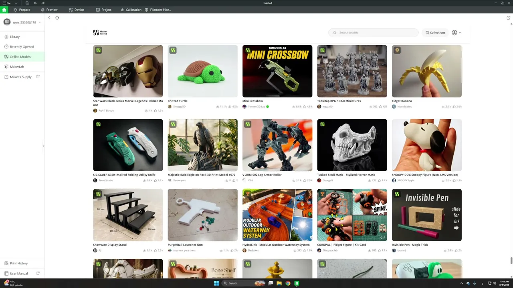Open the SNOOPY DOG Snoopy Figure thumbnail

pos(427,145)
